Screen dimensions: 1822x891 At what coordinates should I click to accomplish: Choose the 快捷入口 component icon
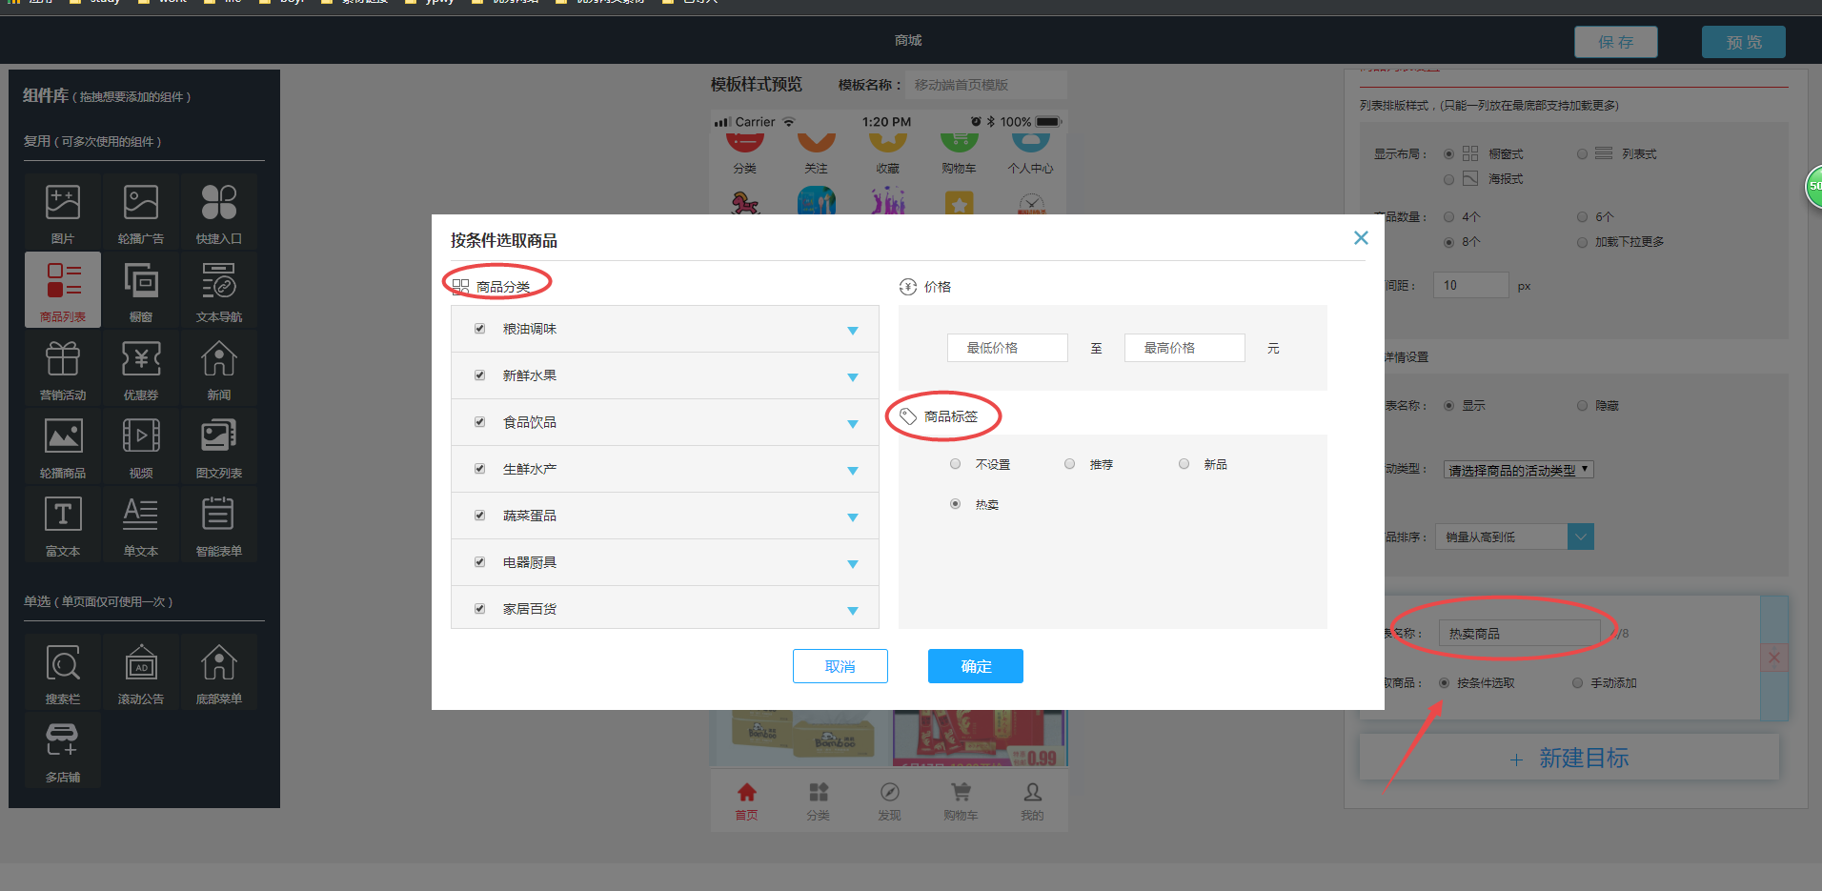click(x=218, y=203)
